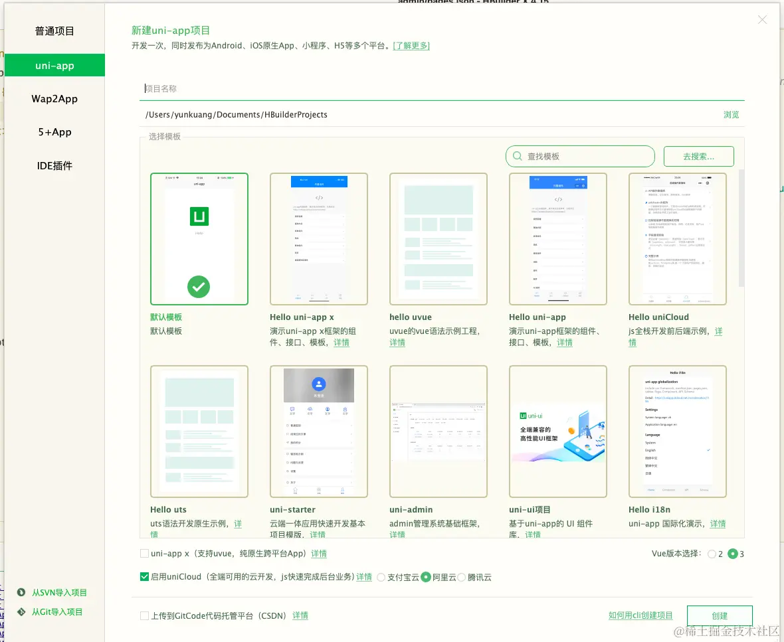This screenshot has width=784, height=642.
Task: Choose 支付宝云 radio button
Action: tap(381, 578)
